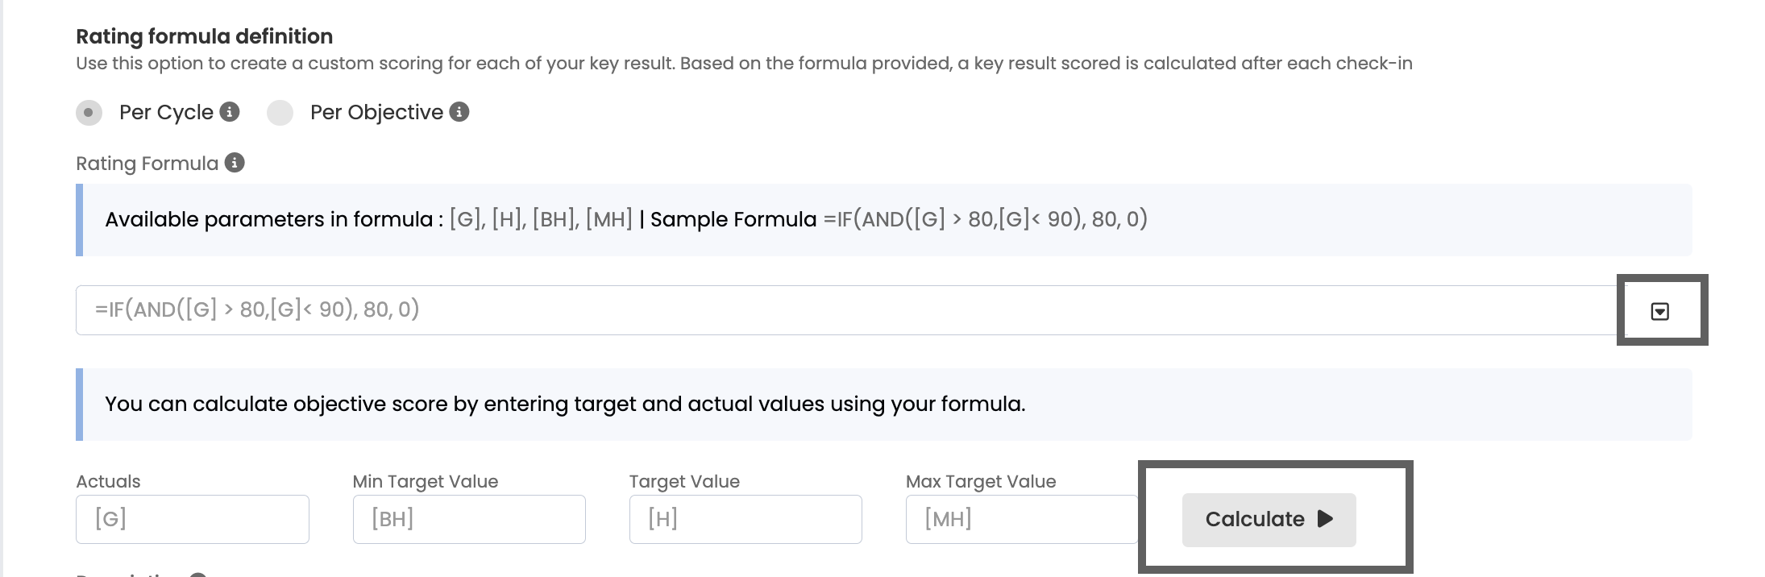Open the formula field dropdown arrow
Image resolution: width=1765 pixels, height=577 pixels.
click(1659, 311)
